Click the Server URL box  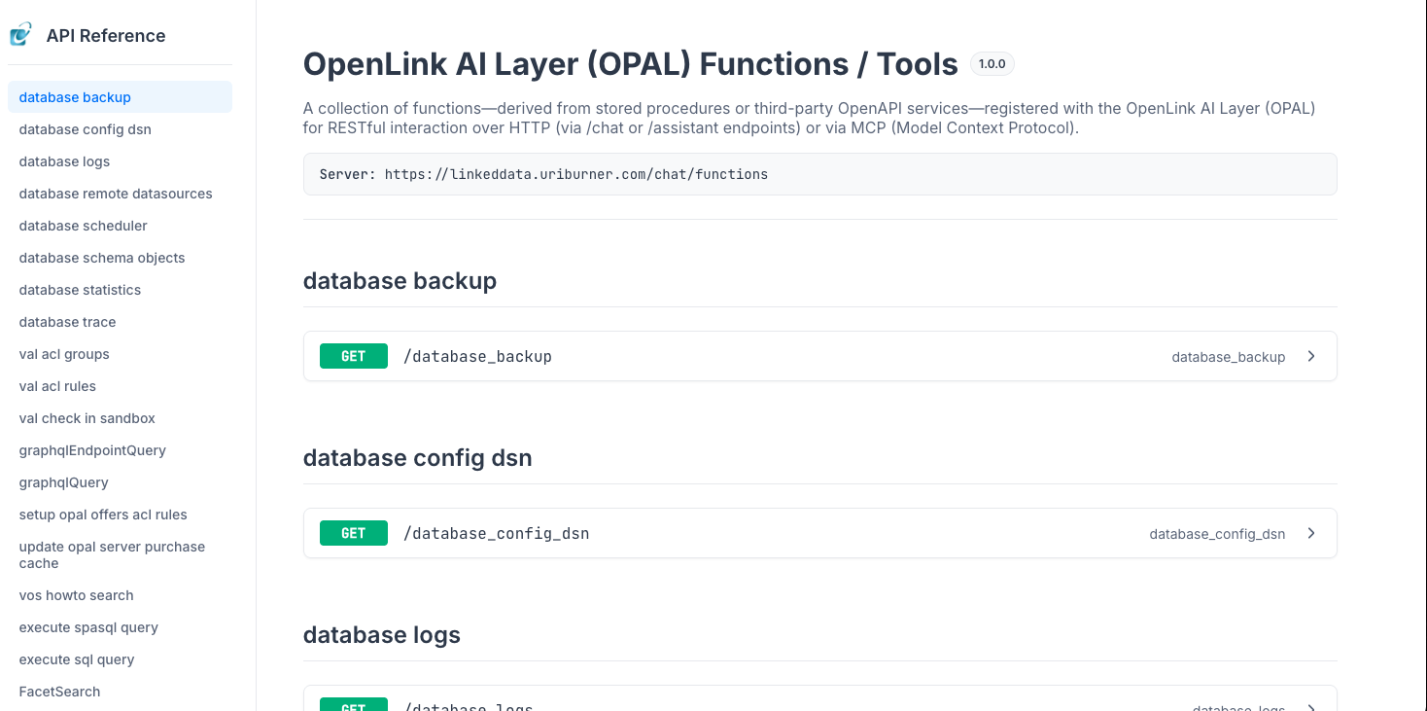[x=819, y=174]
